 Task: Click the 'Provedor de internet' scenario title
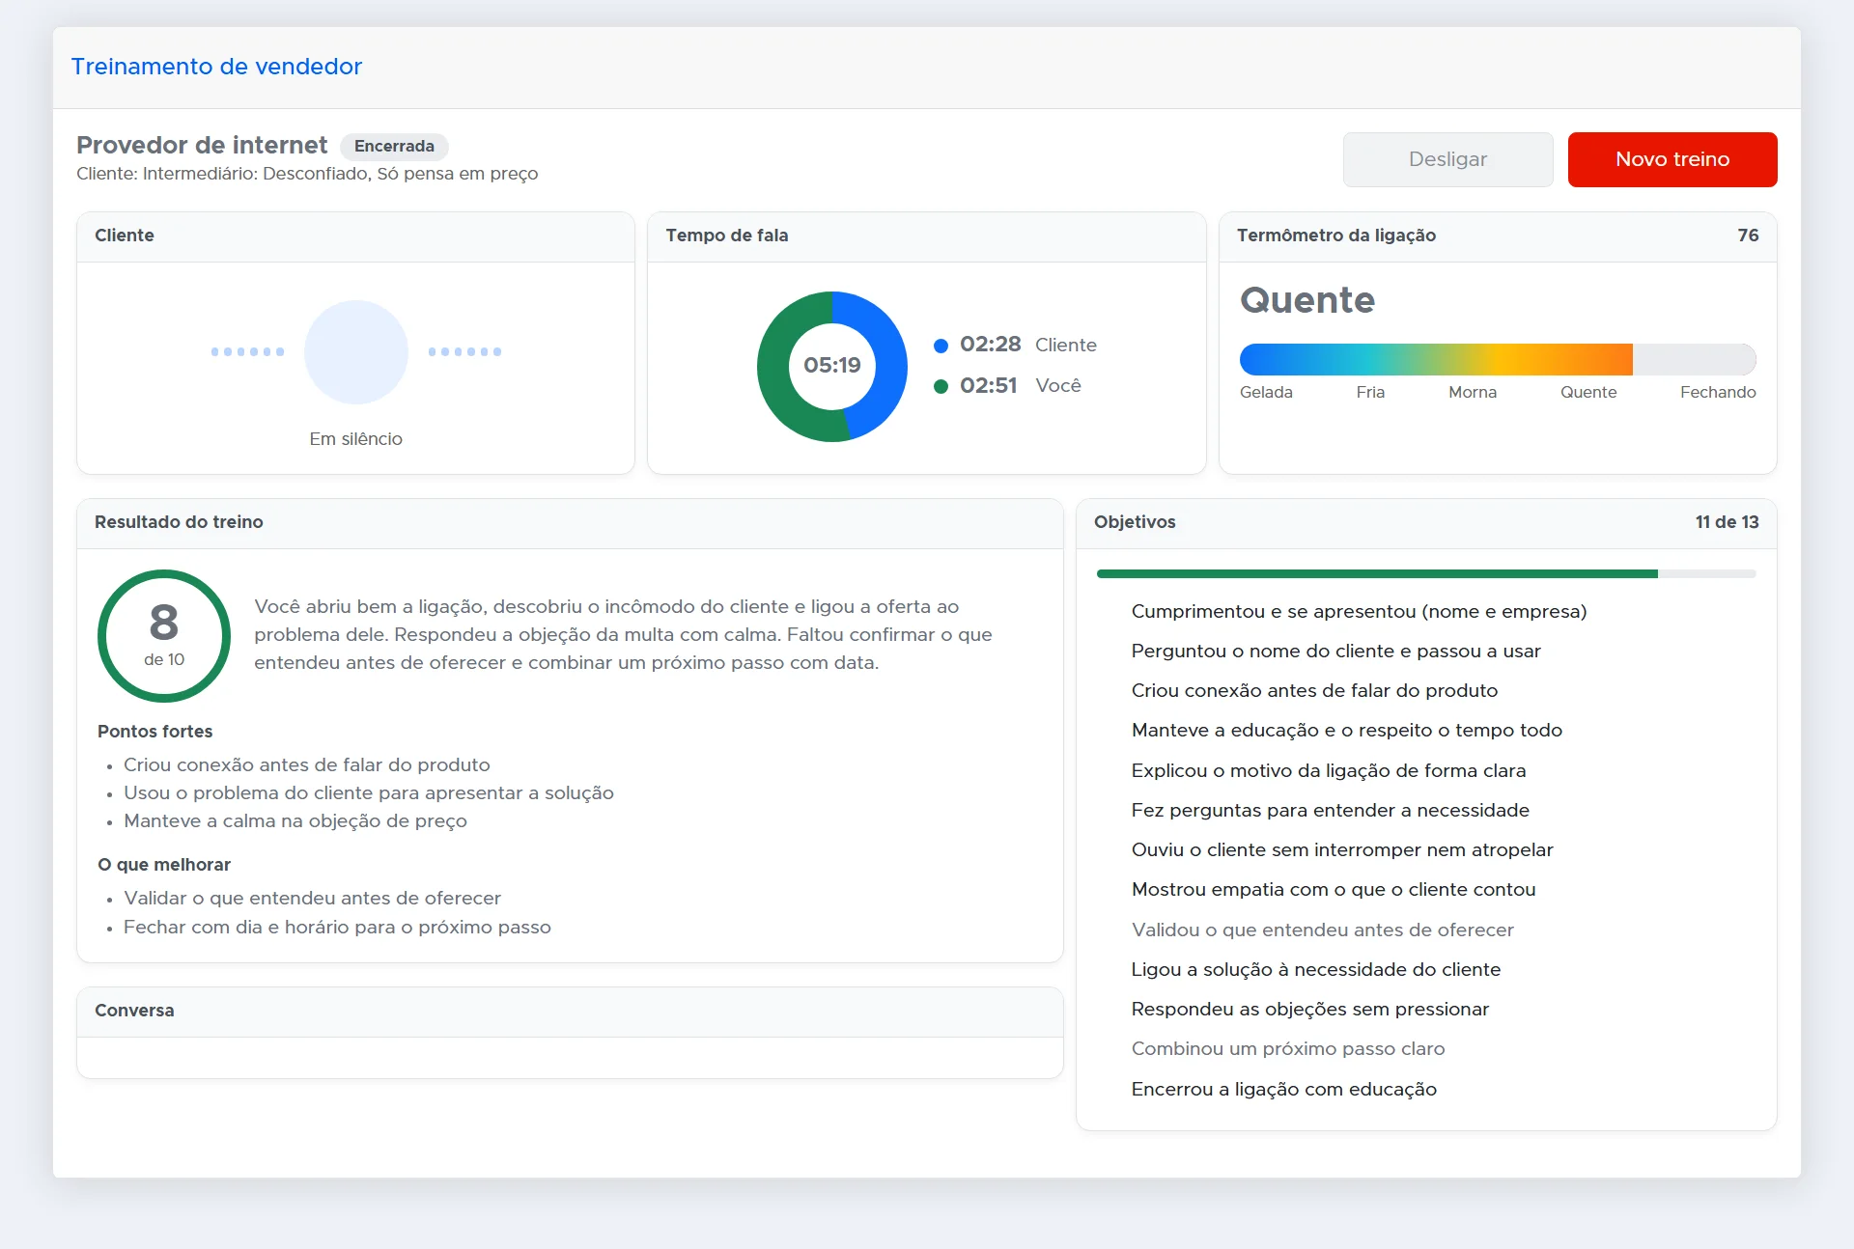[202, 145]
